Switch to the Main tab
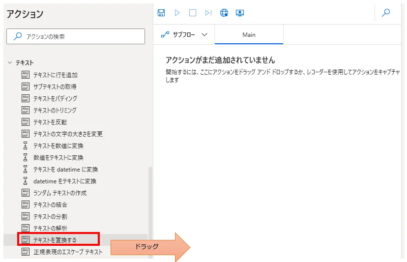 pos(249,35)
